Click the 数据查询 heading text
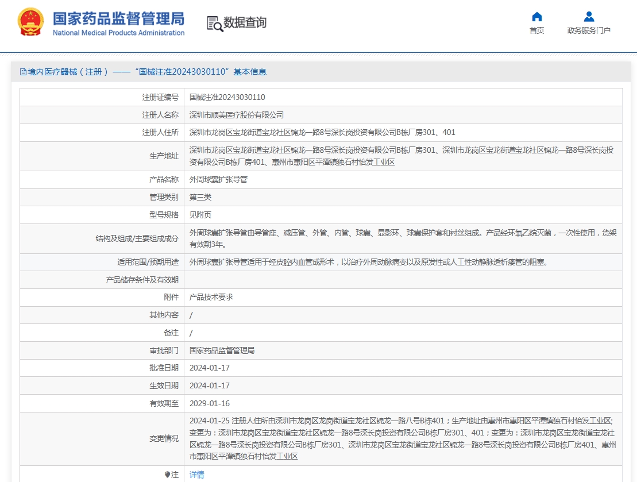 tap(245, 22)
